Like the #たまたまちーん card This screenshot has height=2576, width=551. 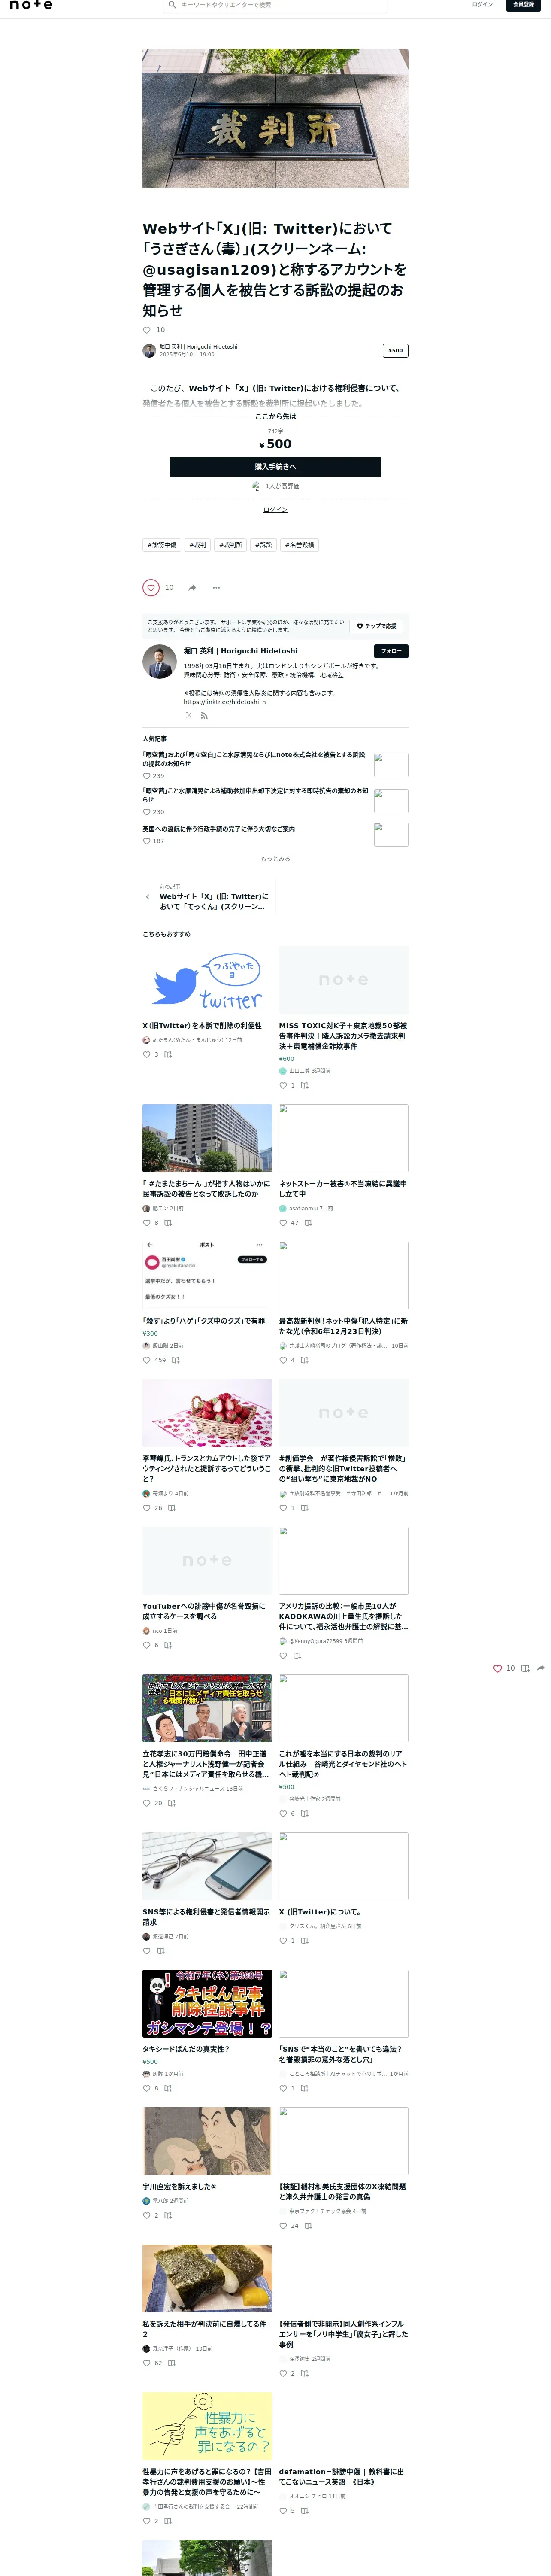pyautogui.click(x=147, y=1223)
